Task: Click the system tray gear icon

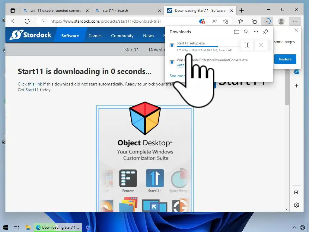Action: [302, 227]
